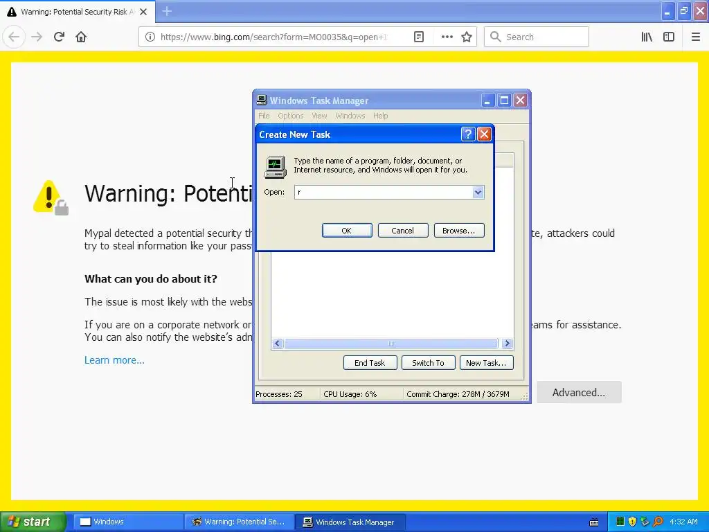Viewport: 709px width, 532px height.
Task: Click the Task Manager title bar icon
Action: pos(262,100)
